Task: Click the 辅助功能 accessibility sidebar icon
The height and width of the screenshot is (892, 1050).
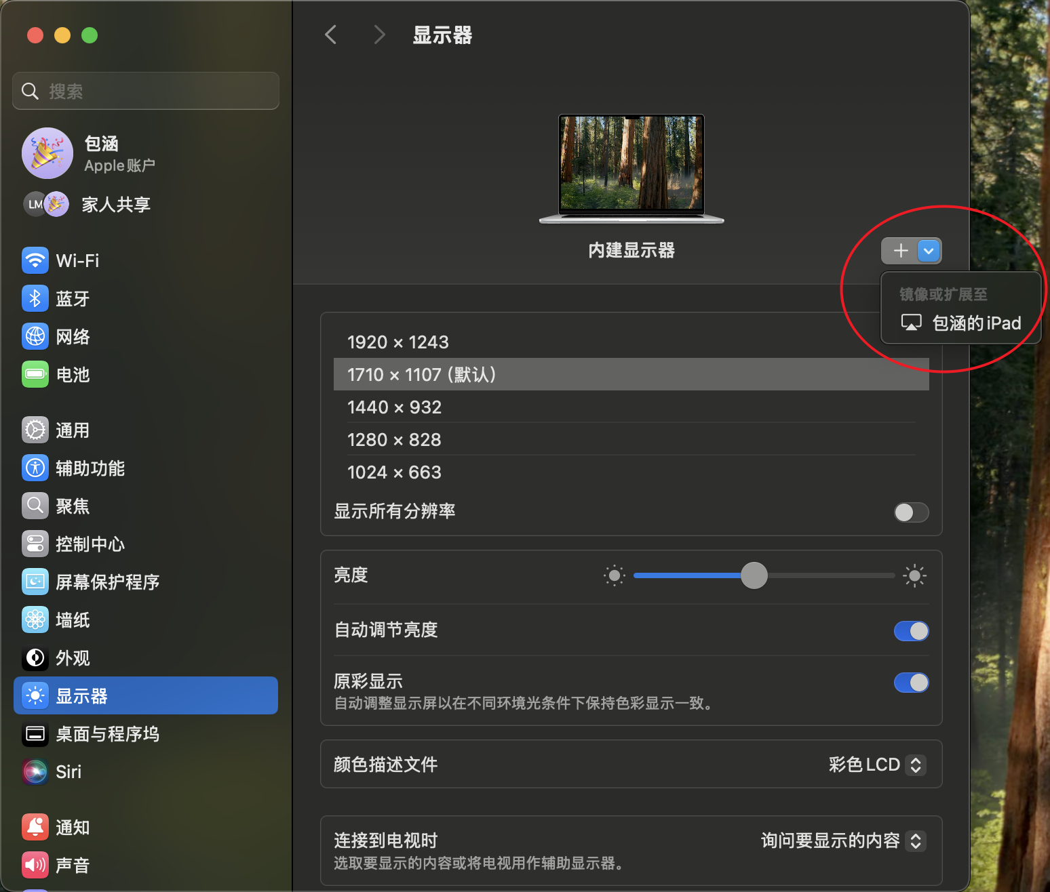Action: (35, 468)
